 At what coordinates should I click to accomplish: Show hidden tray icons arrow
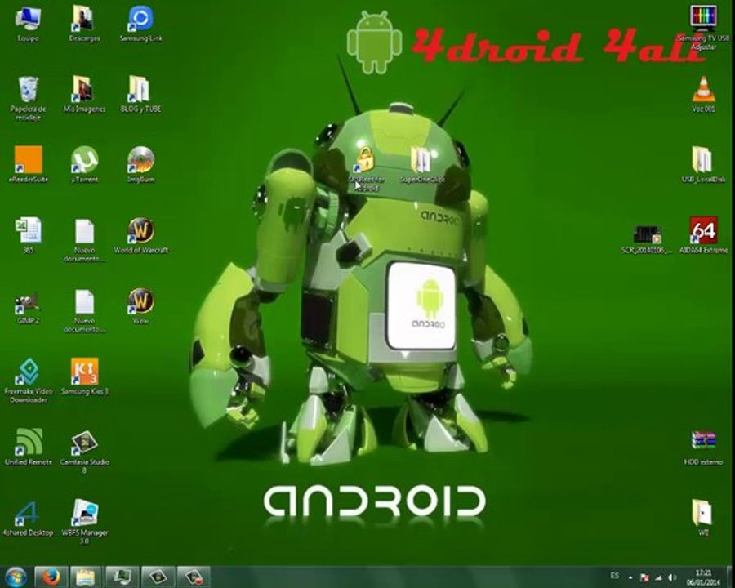[630, 577]
